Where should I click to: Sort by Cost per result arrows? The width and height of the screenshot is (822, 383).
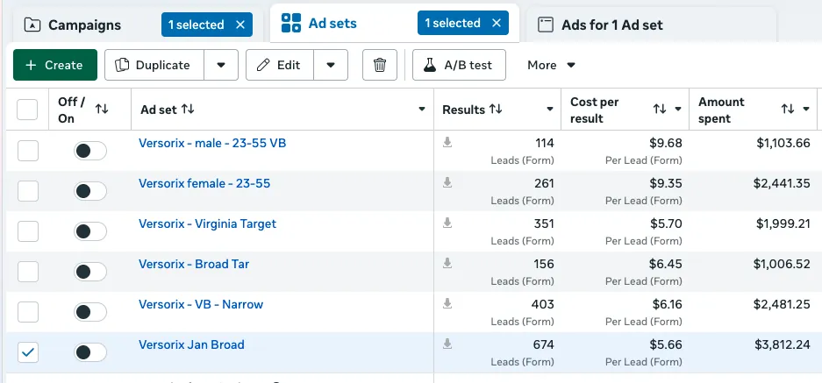click(x=659, y=109)
